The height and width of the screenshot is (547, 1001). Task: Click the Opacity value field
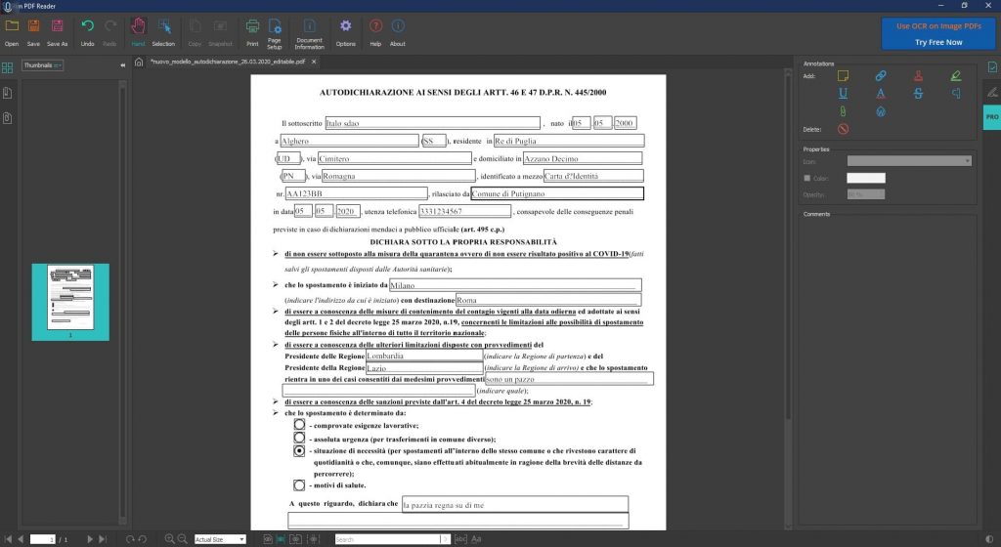(866, 194)
